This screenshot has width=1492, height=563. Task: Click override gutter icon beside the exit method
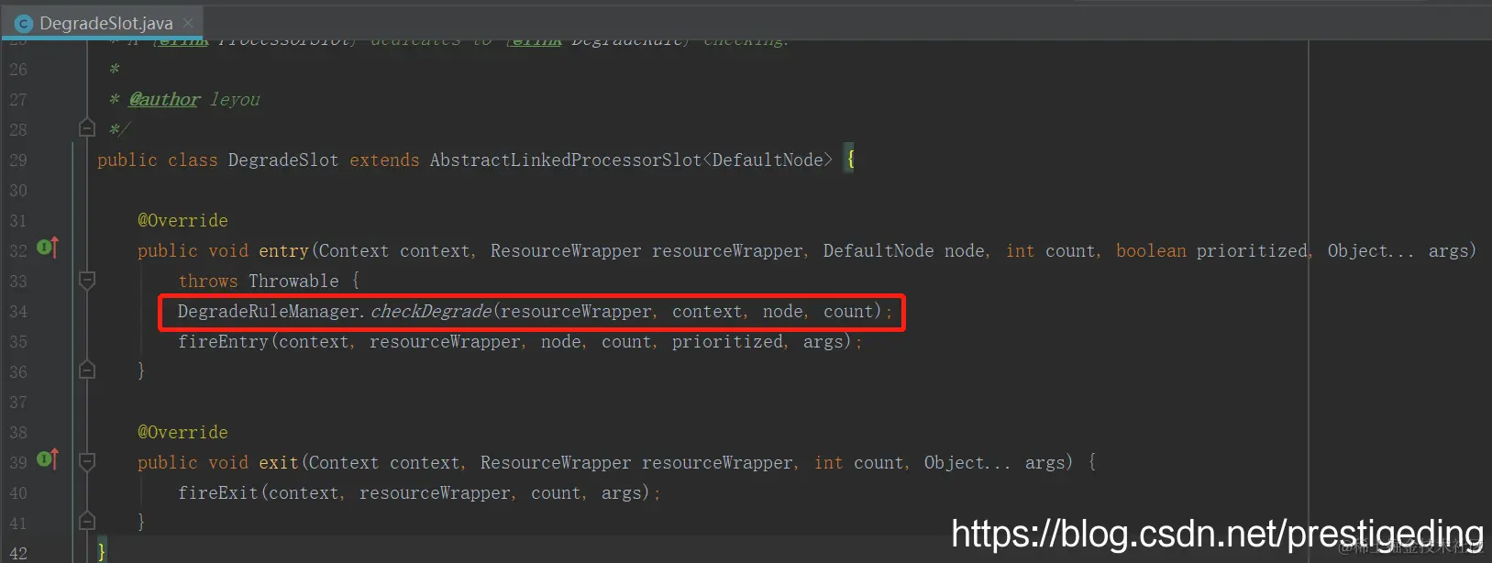tap(48, 458)
